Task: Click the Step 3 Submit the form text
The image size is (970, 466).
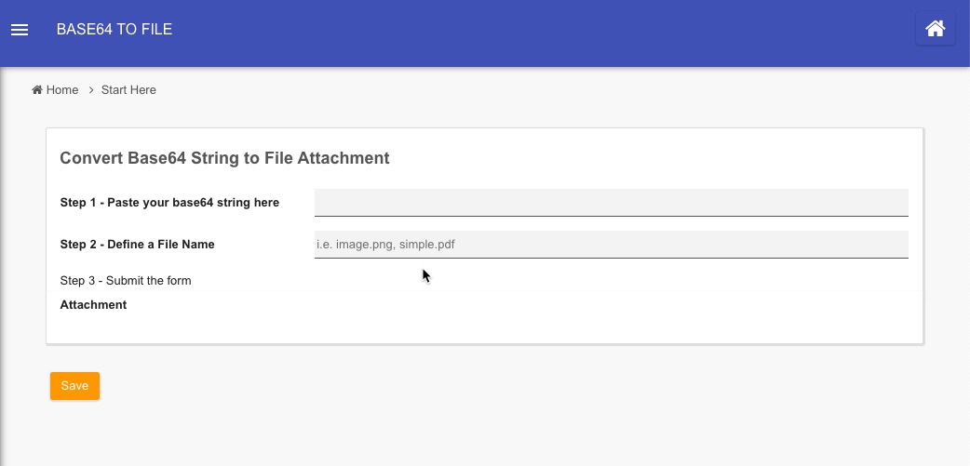Action: click(x=126, y=281)
